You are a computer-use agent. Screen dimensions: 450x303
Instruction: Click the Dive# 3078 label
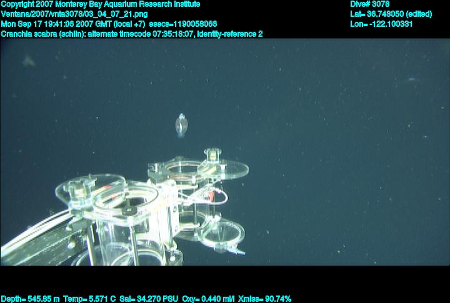click(x=370, y=4)
